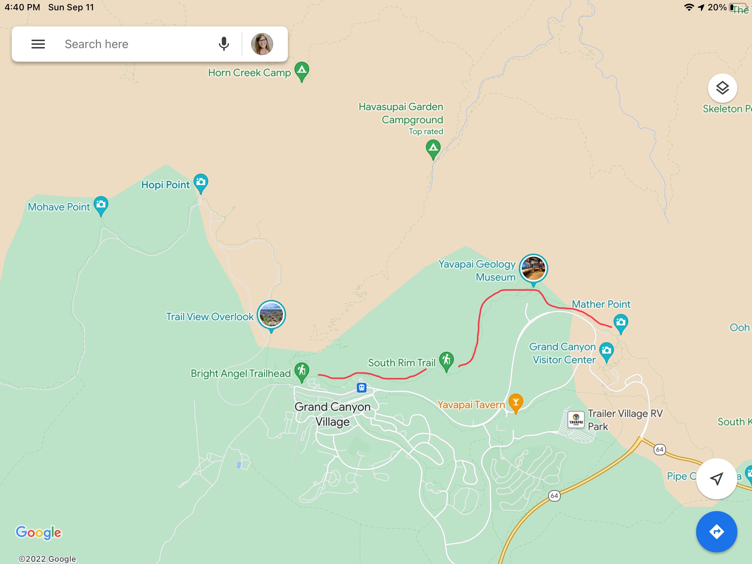Tap the Mohave Point camera marker
Screen dimensions: 752x564
tap(101, 206)
